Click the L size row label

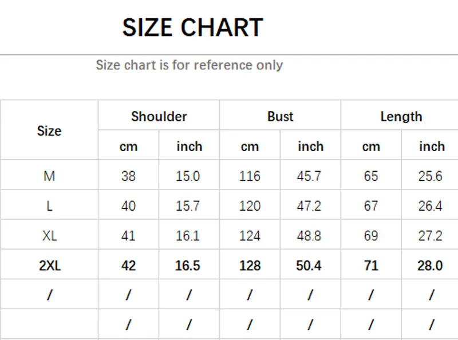49,205
